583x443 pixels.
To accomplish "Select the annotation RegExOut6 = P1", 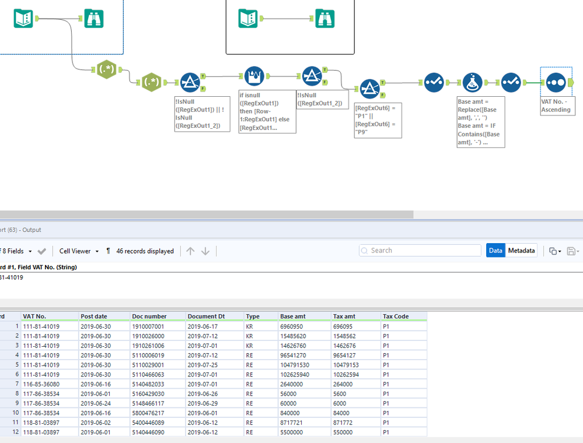I will click(x=378, y=120).
